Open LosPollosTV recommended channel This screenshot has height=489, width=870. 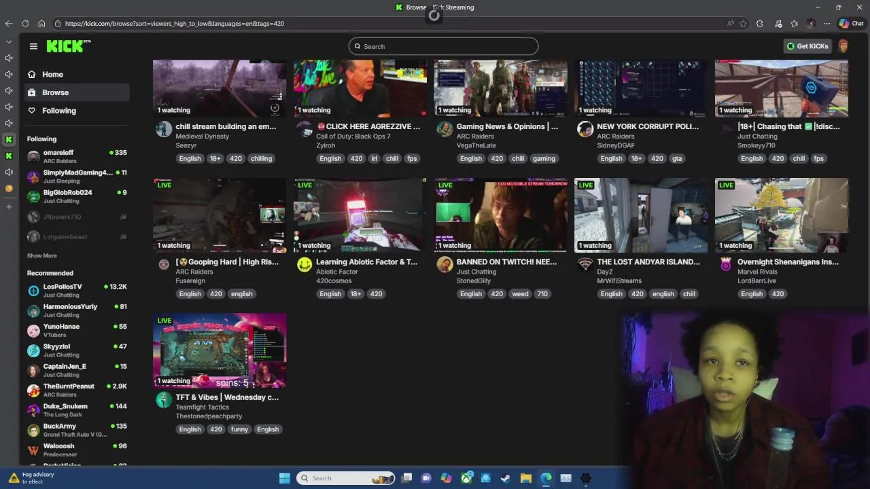(77, 291)
